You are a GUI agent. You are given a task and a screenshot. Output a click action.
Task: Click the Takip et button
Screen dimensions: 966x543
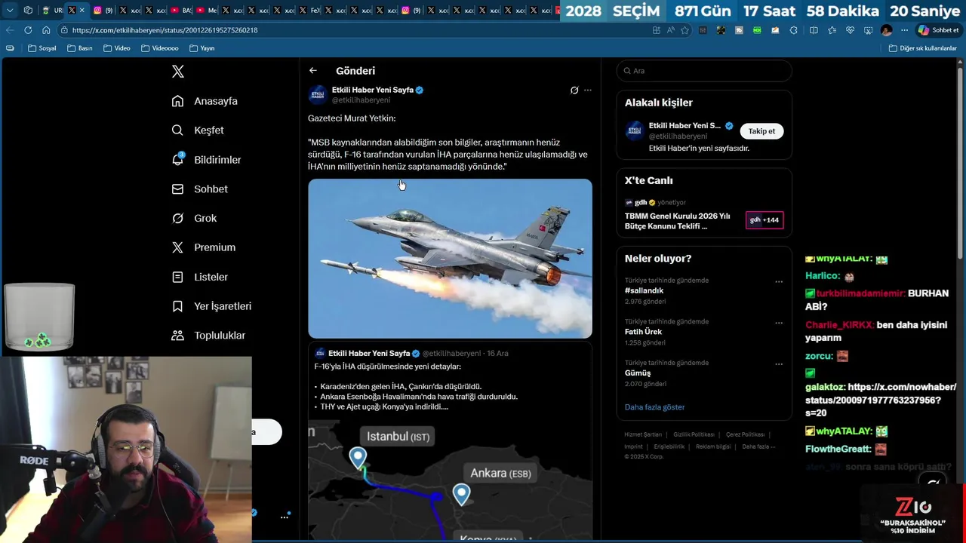coord(761,131)
